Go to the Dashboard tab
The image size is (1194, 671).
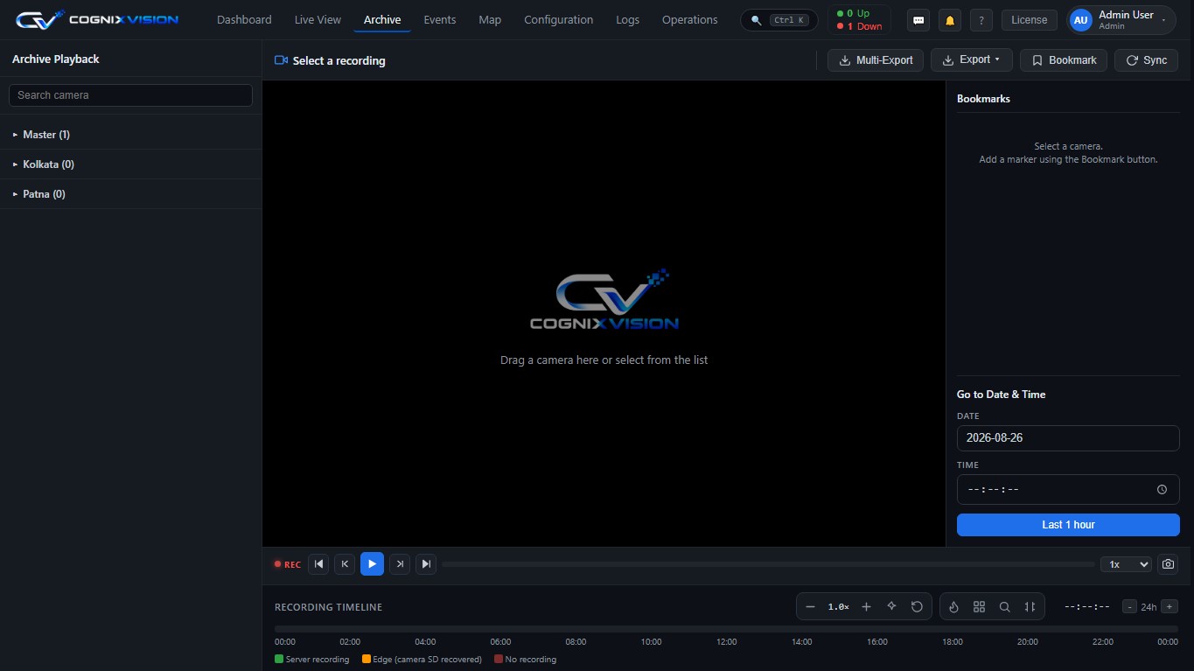coord(244,20)
